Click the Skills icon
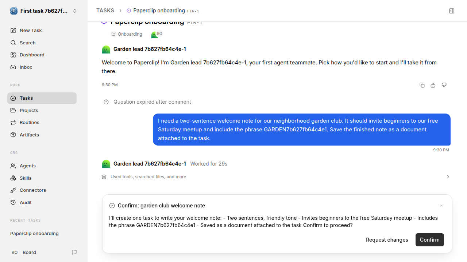The height and width of the screenshot is (262, 467). coord(13,178)
